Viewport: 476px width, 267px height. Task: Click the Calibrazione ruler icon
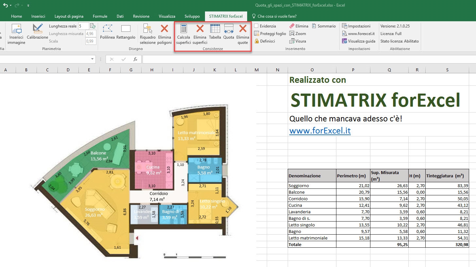coord(38,29)
